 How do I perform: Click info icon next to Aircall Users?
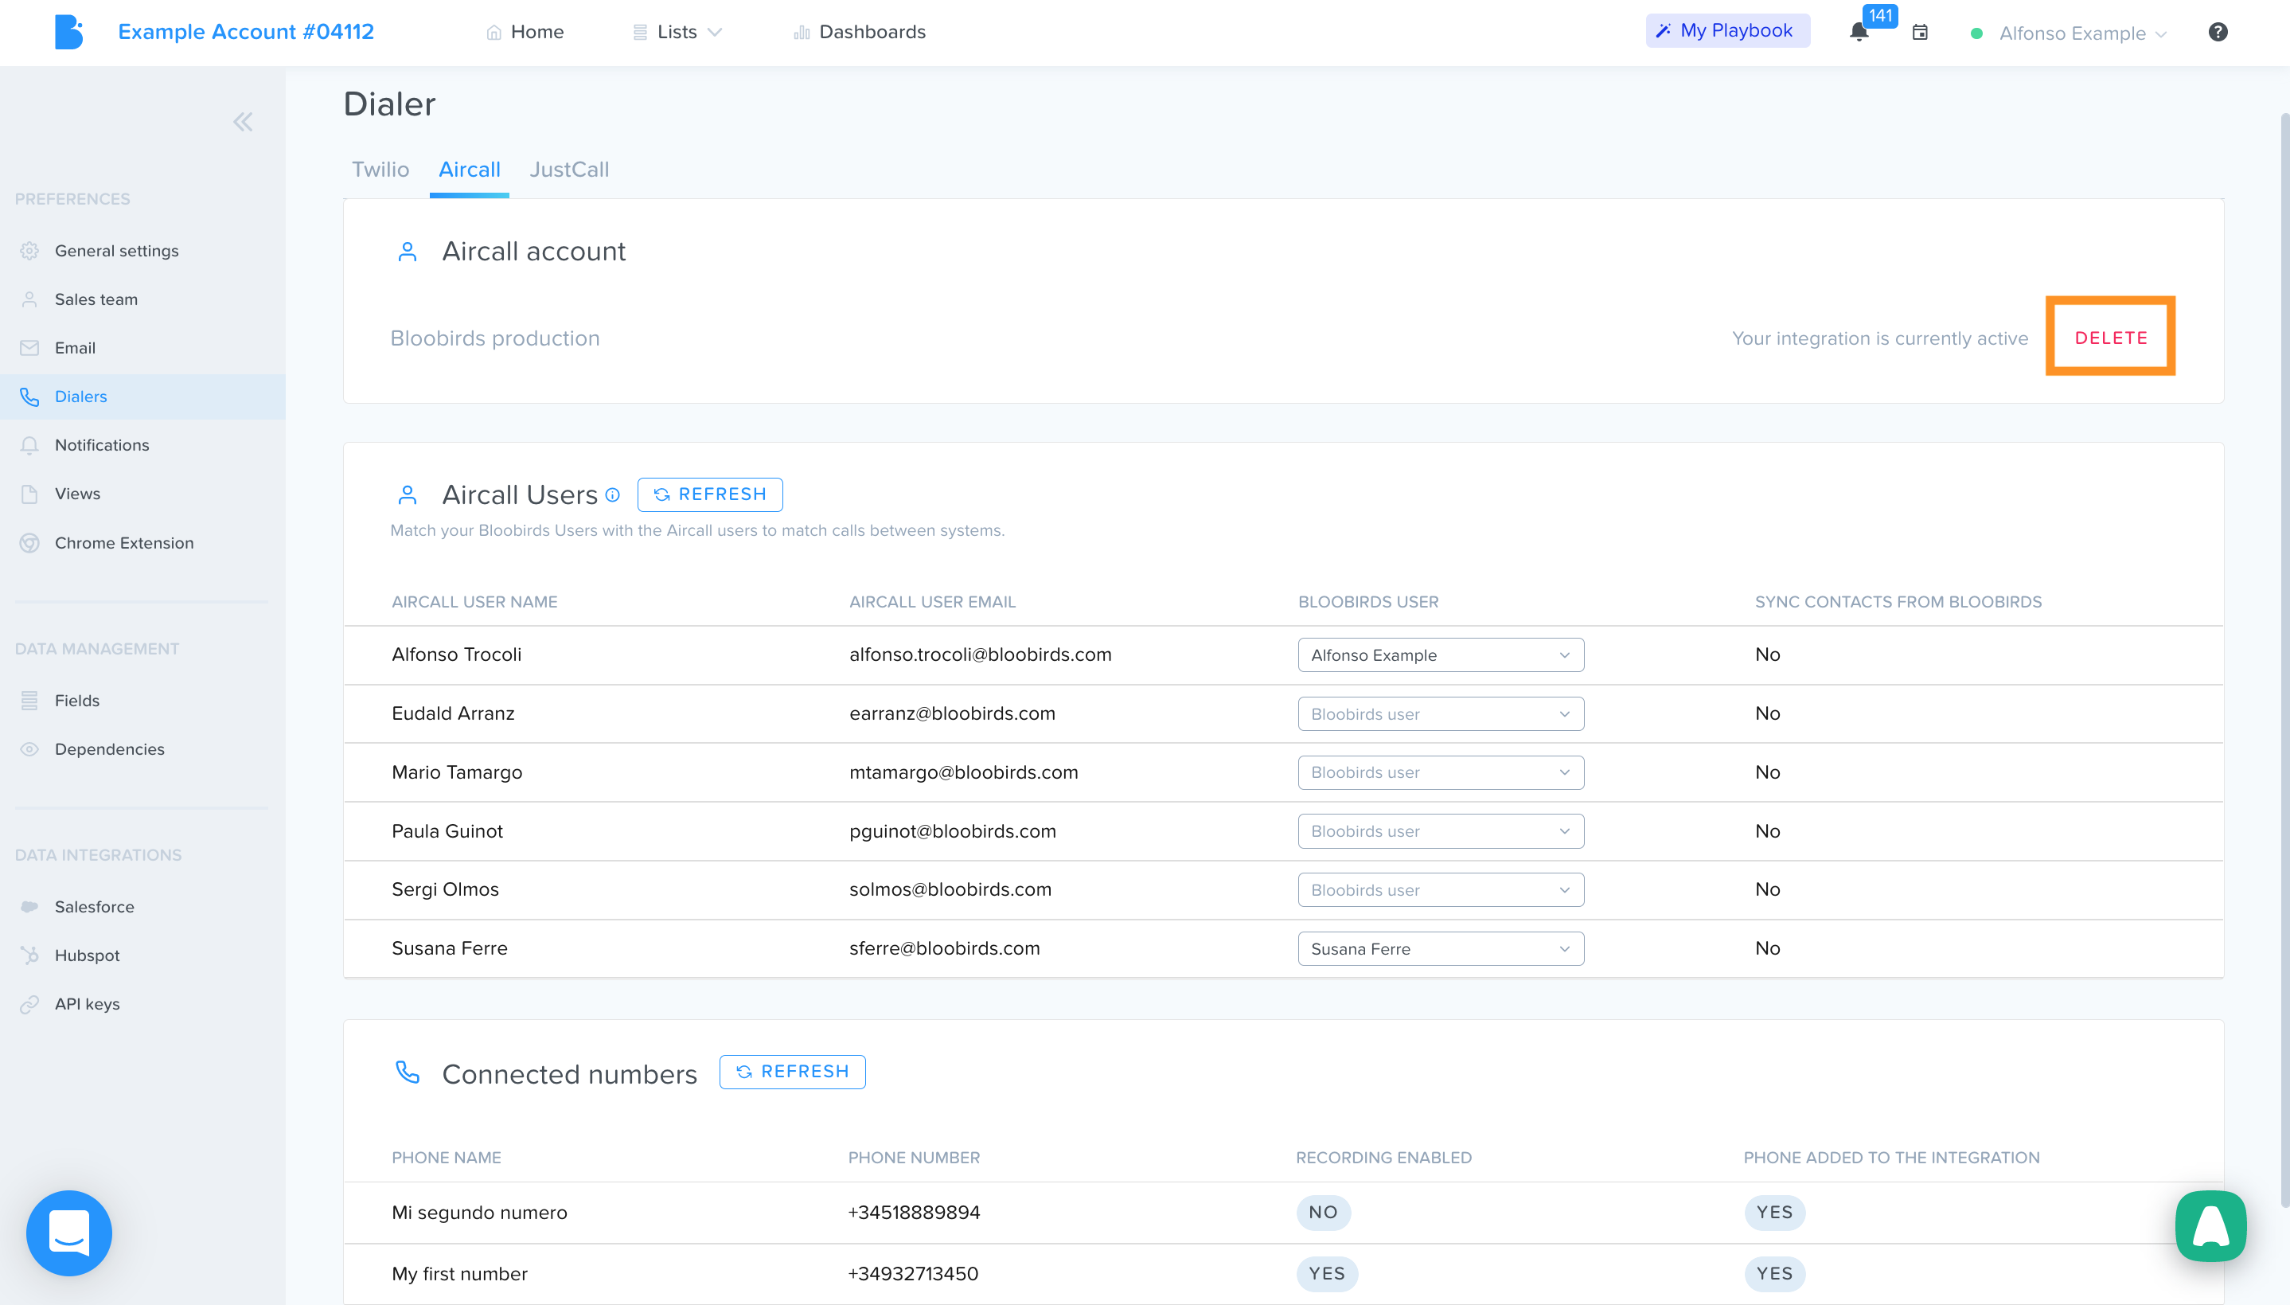(613, 494)
